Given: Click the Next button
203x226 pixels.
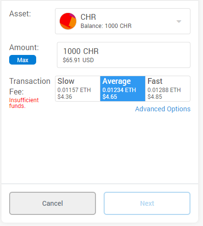Looking at the screenshot, I should [x=147, y=203].
